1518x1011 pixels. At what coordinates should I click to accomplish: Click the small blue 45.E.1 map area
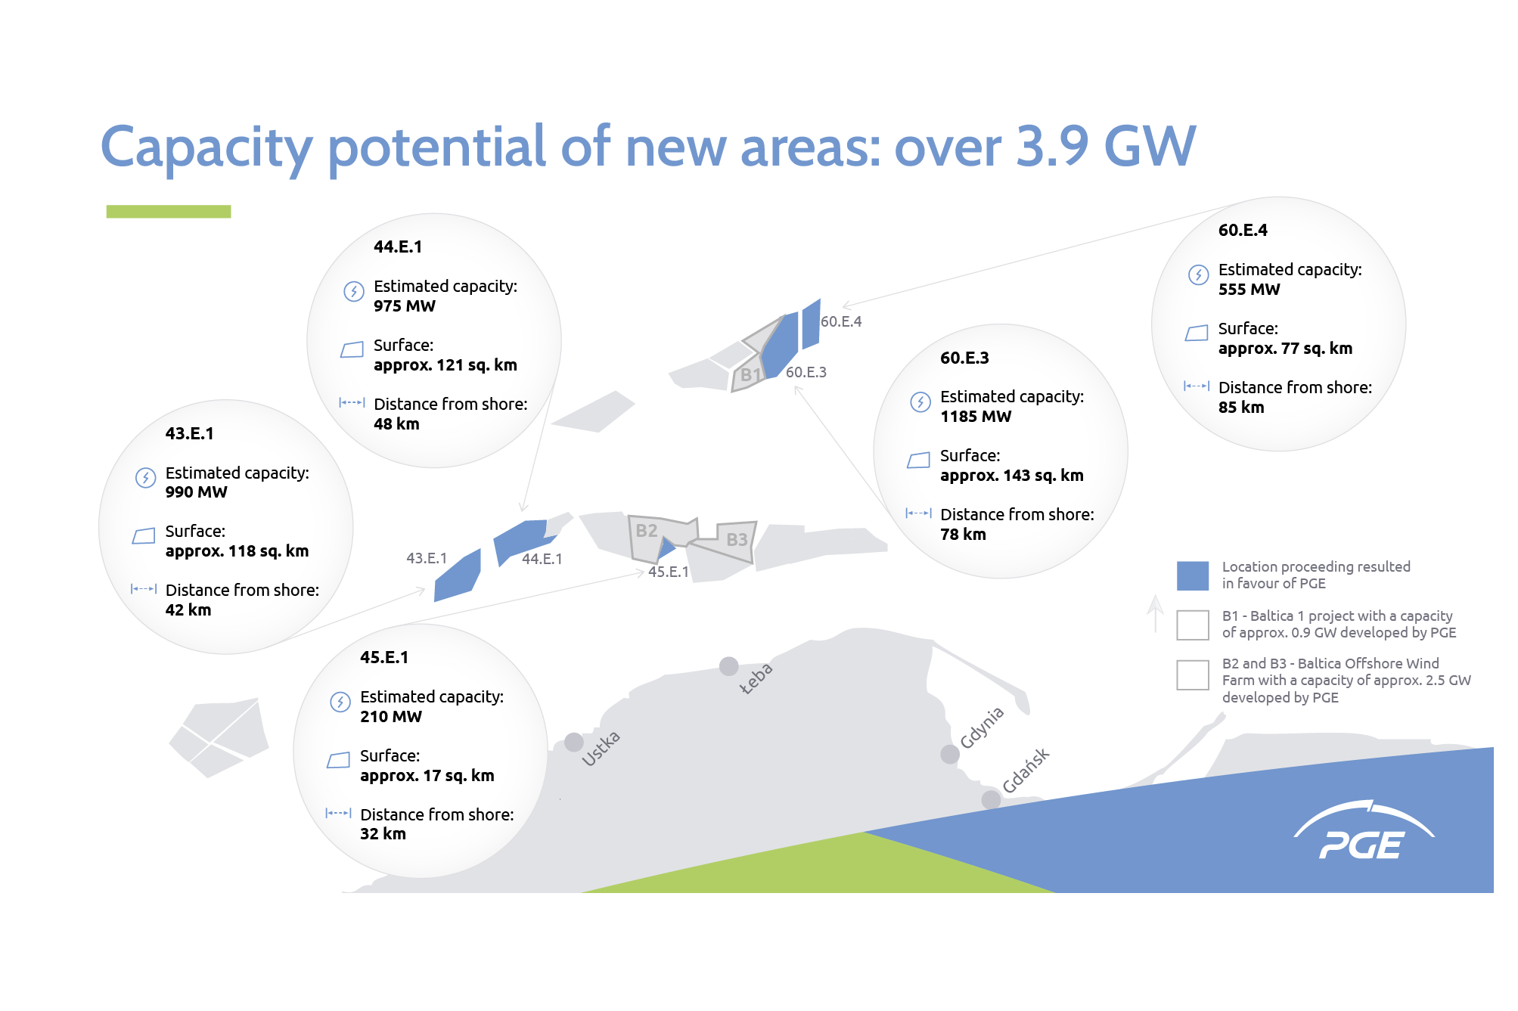click(666, 547)
